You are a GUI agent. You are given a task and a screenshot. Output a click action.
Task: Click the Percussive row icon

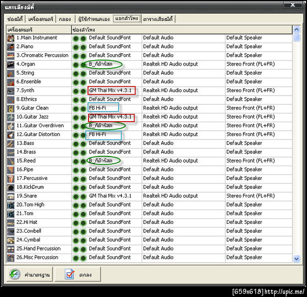point(11,179)
